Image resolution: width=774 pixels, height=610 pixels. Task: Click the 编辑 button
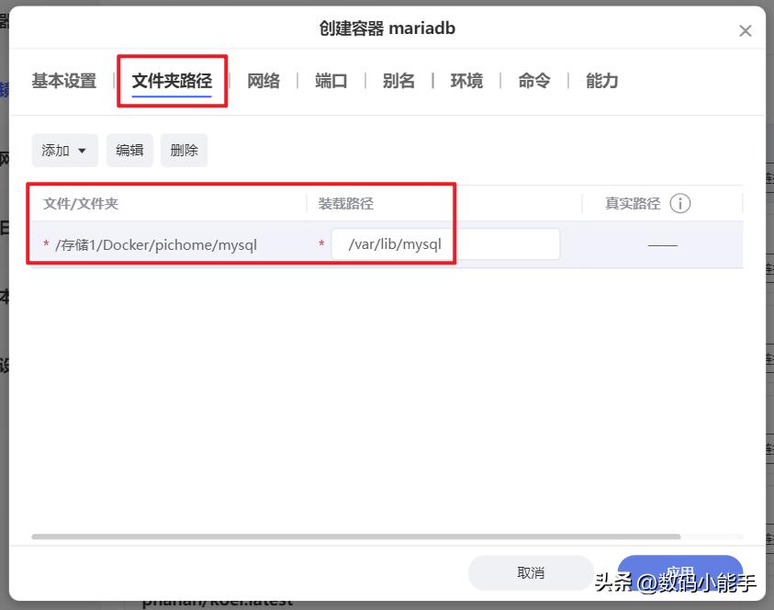coord(129,150)
